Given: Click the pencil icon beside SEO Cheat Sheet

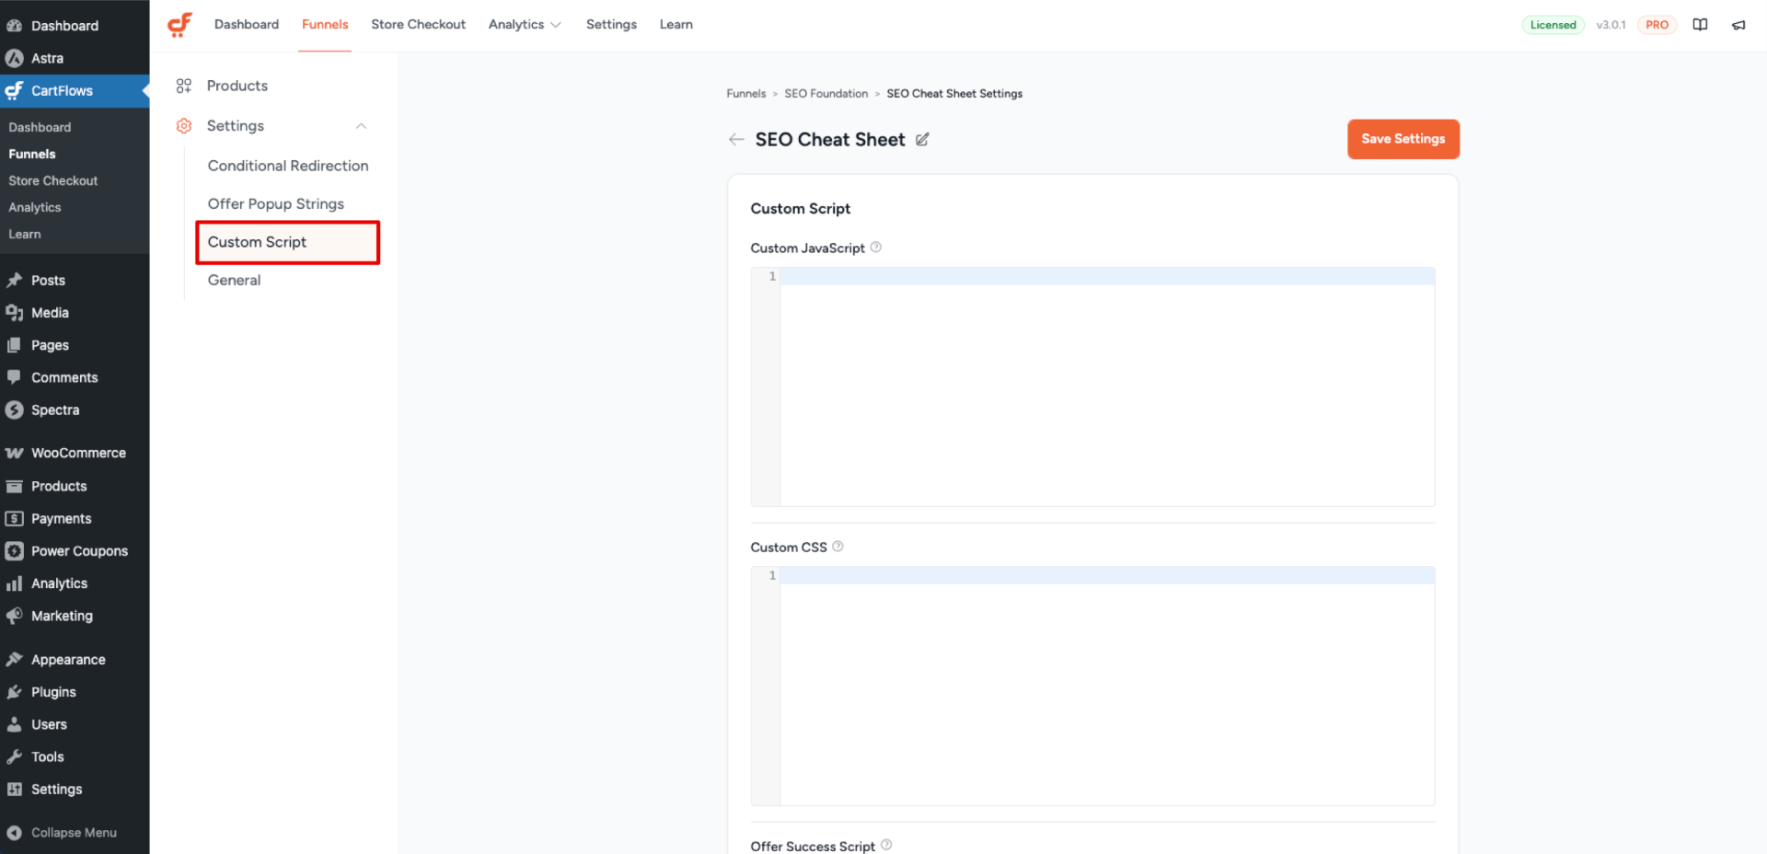Looking at the screenshot, I should [922, 139].
